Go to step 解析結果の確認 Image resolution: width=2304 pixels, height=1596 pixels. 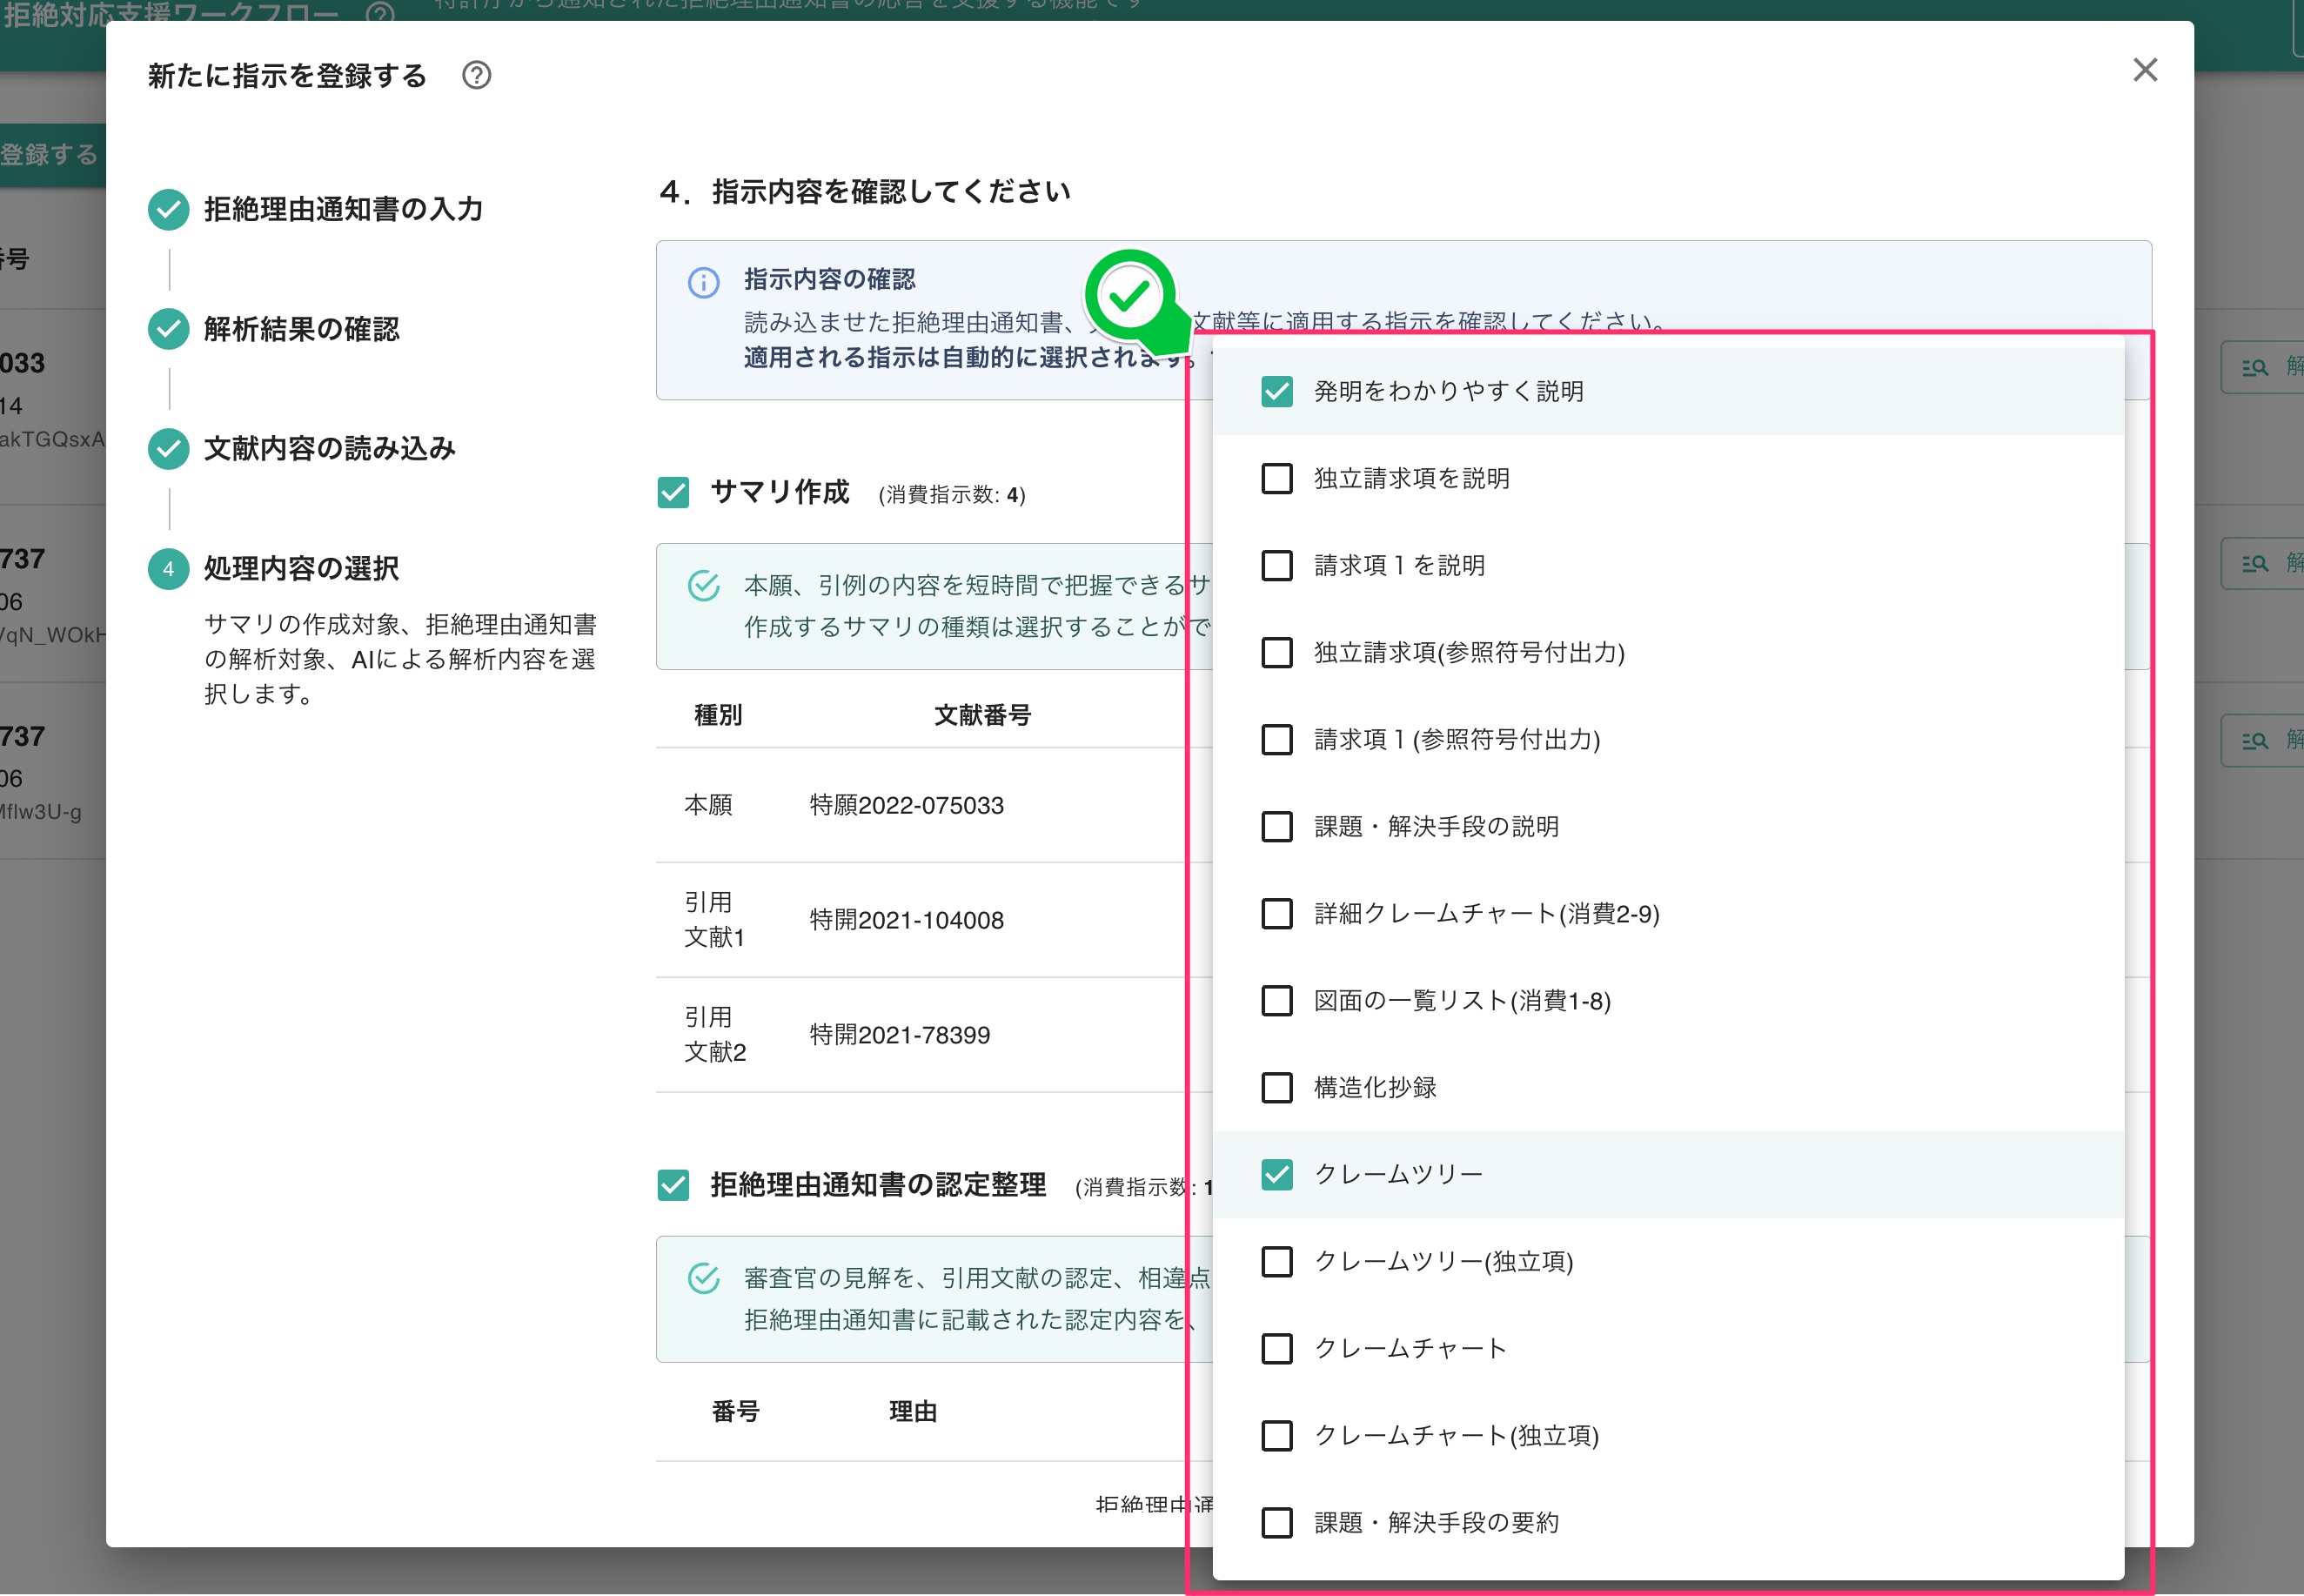click(301, 329)
